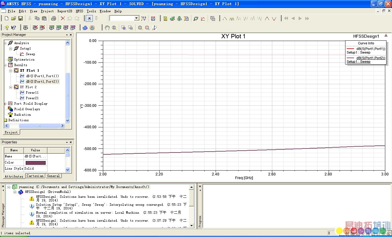Image resolution: width=392 pixels, height=237 pixels.
Task: Collapse the XY Plot 1 tree node
Action: [x=10, y=70]
